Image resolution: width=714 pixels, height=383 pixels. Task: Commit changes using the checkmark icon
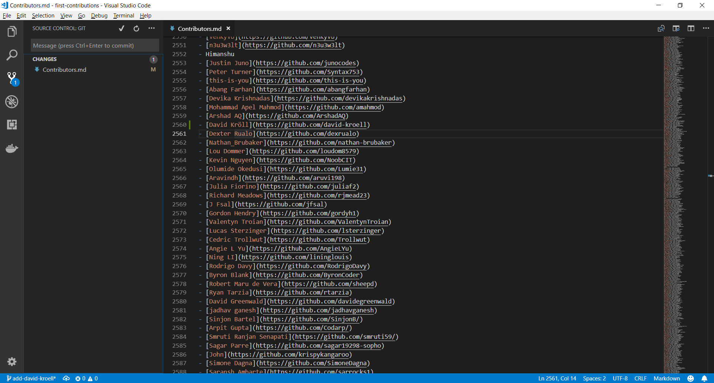tap(121, 28)
